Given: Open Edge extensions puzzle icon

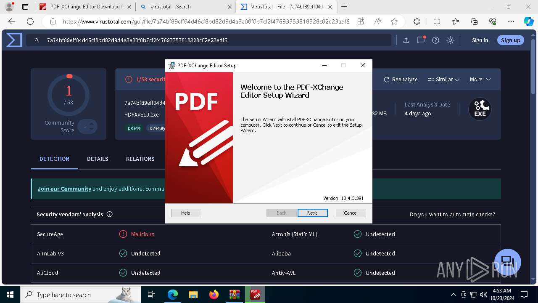Looking at the screenshot, I should tap(417, 21).
